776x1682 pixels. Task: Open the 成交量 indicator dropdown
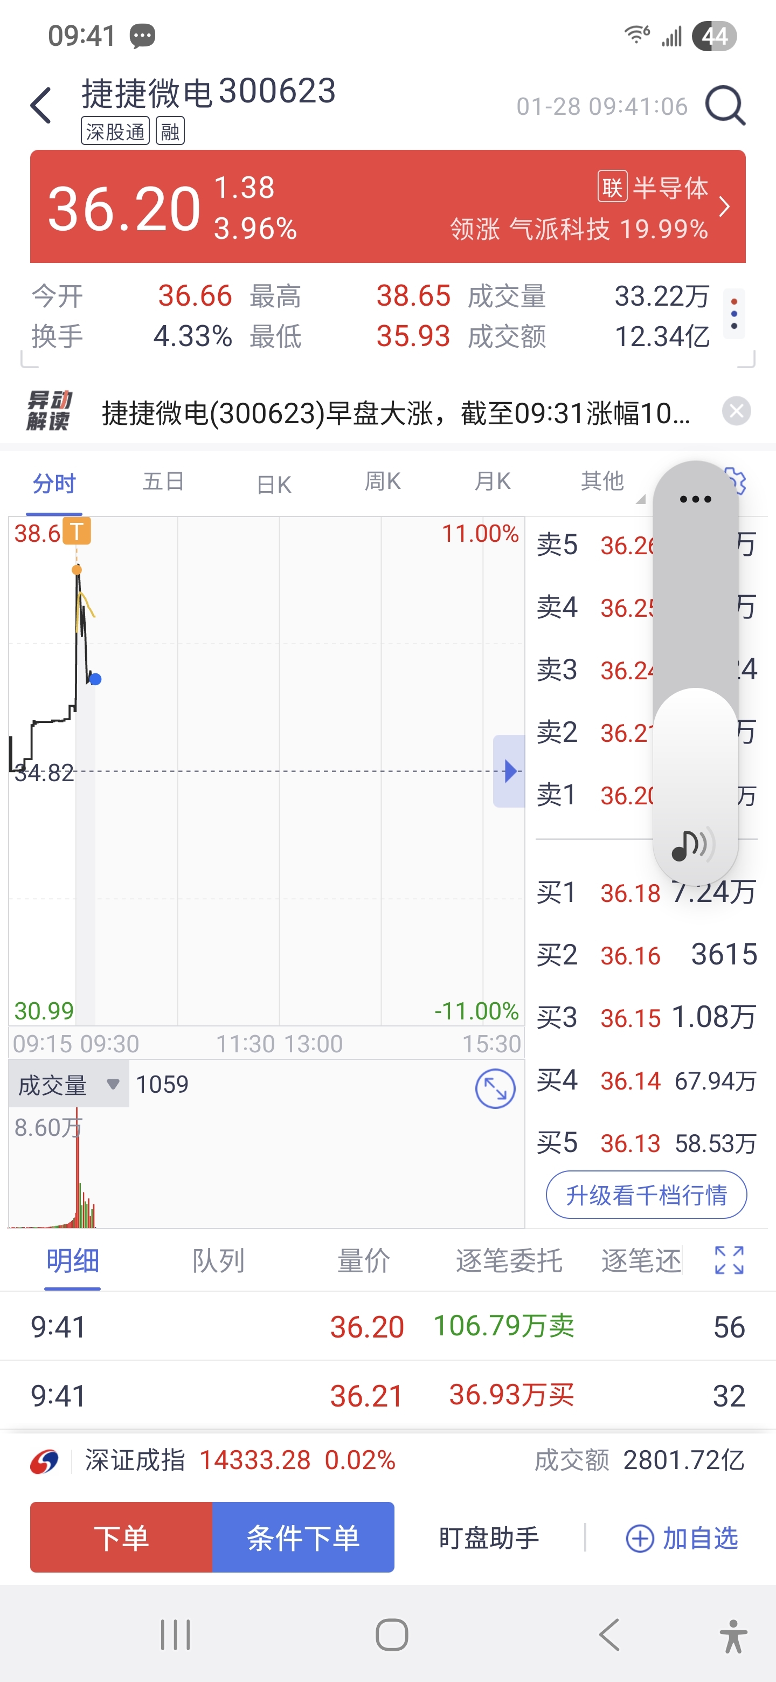click(68, 1085)
